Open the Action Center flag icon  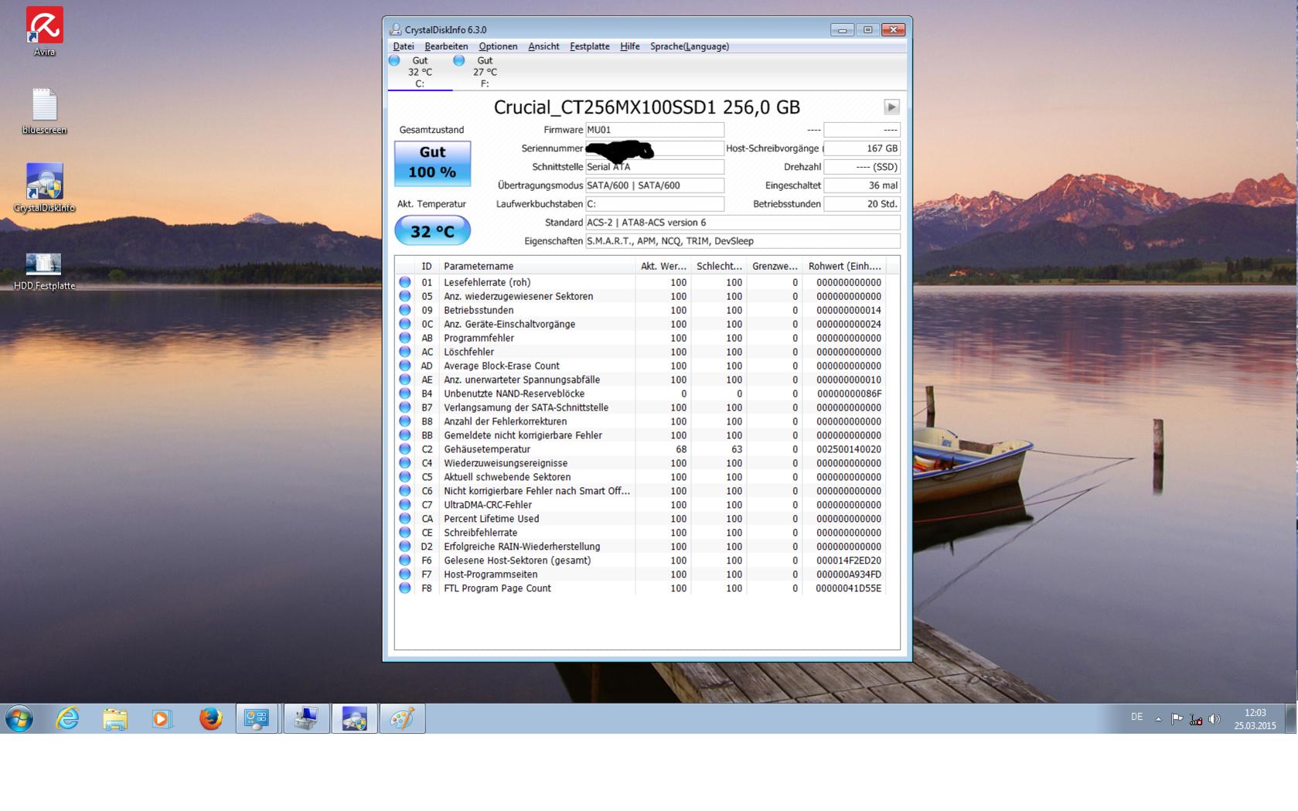pyautogui.click(x=1177, y=719)
